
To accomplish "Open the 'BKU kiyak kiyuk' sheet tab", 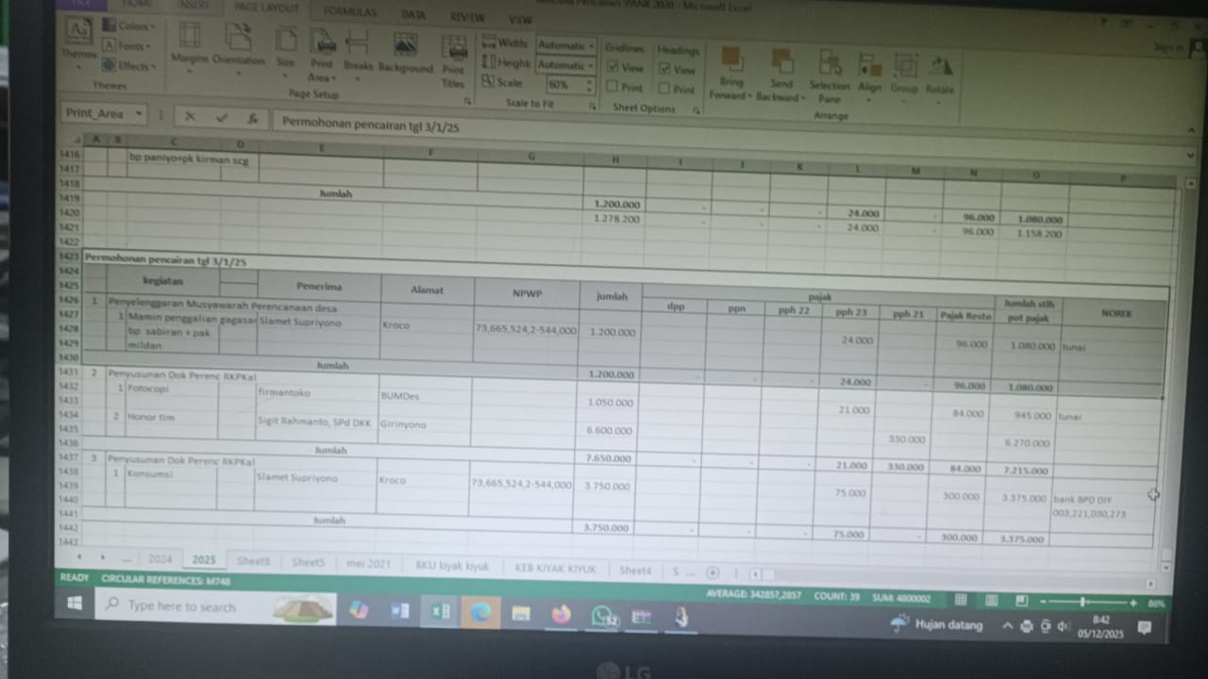I will [452, 567].
